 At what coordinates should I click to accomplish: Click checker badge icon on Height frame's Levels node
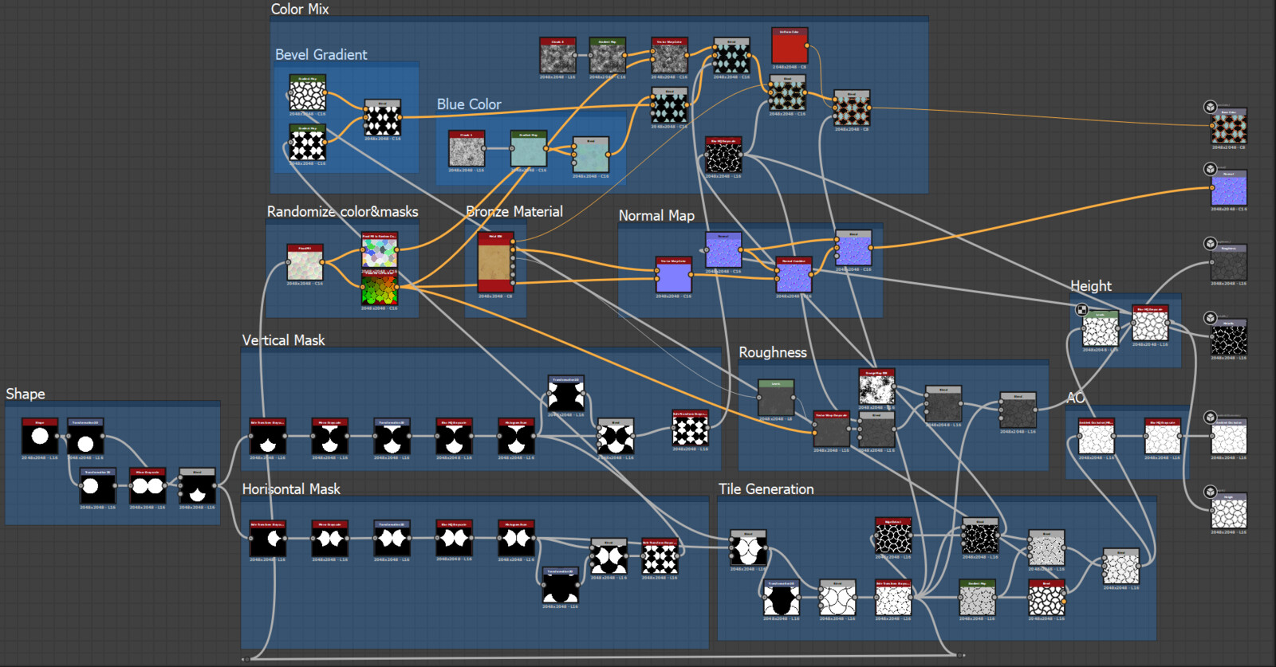coord(1081,309)
